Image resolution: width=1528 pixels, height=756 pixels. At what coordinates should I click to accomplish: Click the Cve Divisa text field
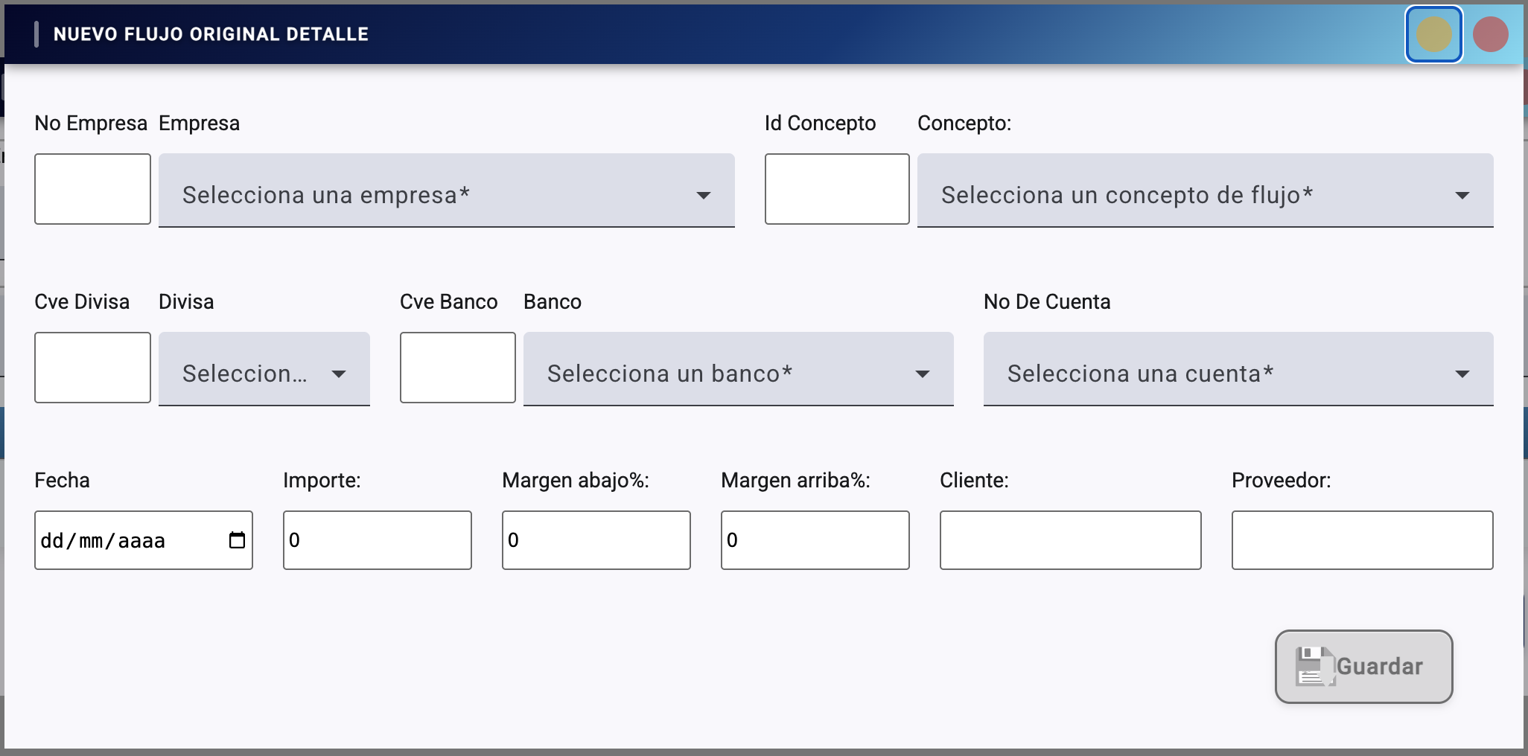click(92, 367)
